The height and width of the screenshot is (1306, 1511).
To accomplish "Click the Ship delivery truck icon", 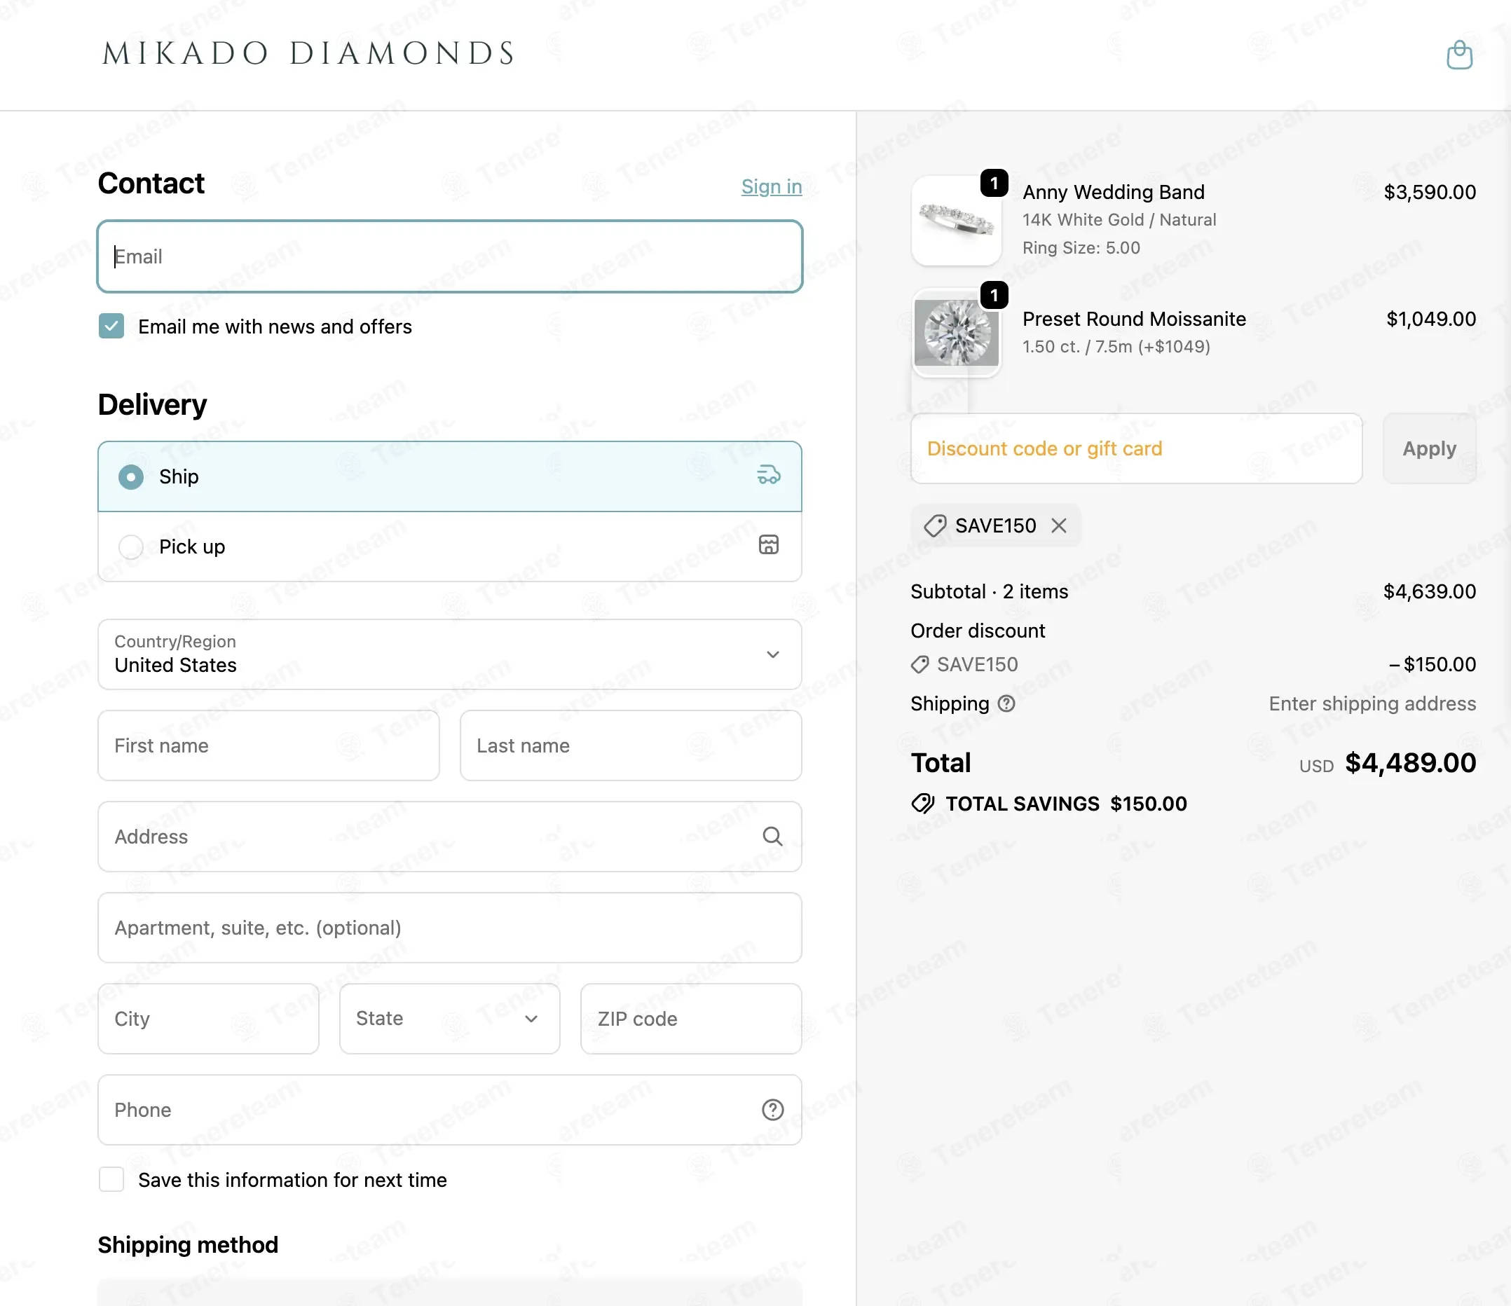I will click(x=769, y=476).
